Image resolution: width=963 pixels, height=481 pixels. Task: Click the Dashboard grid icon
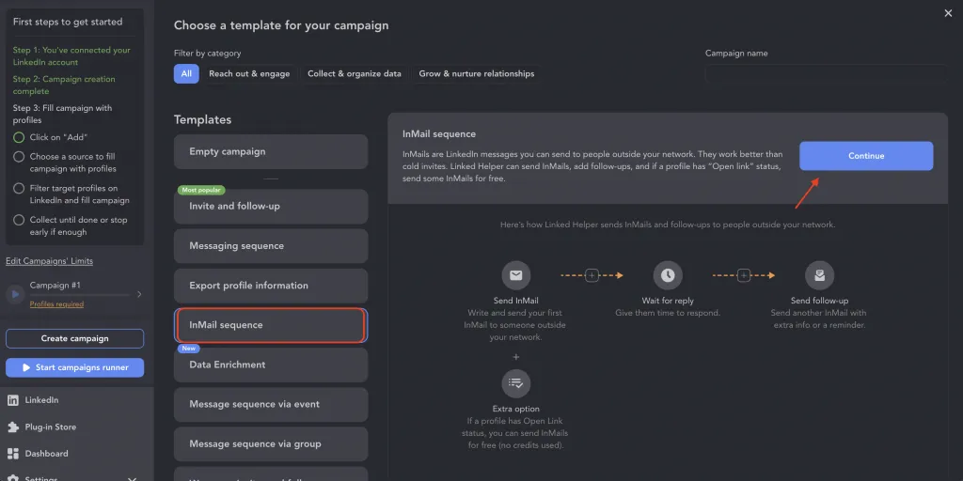pos(12,454)
